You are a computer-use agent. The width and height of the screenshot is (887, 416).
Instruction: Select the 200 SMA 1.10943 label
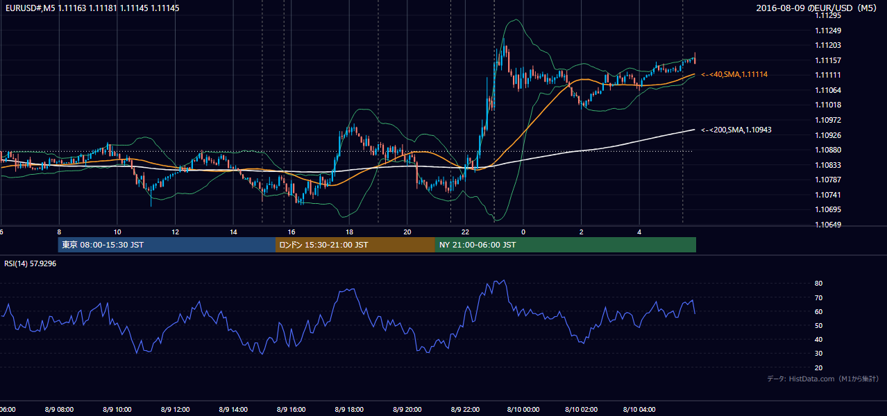(736, 130)
